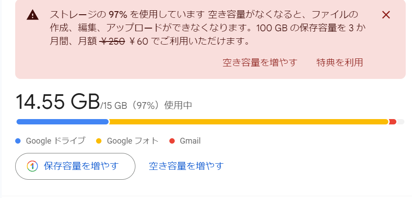Click the warning triangle icon in banner
The width and height of the screenshot is (412, 198).
(33, 15)
